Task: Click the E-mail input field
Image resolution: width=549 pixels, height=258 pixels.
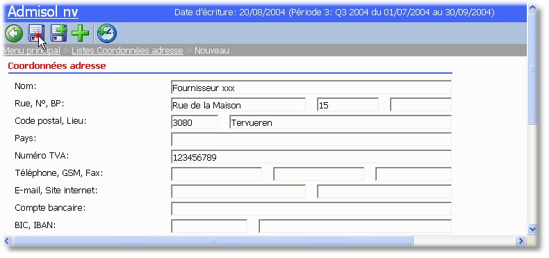Action: pyautogui.click(x=238, y=191)
